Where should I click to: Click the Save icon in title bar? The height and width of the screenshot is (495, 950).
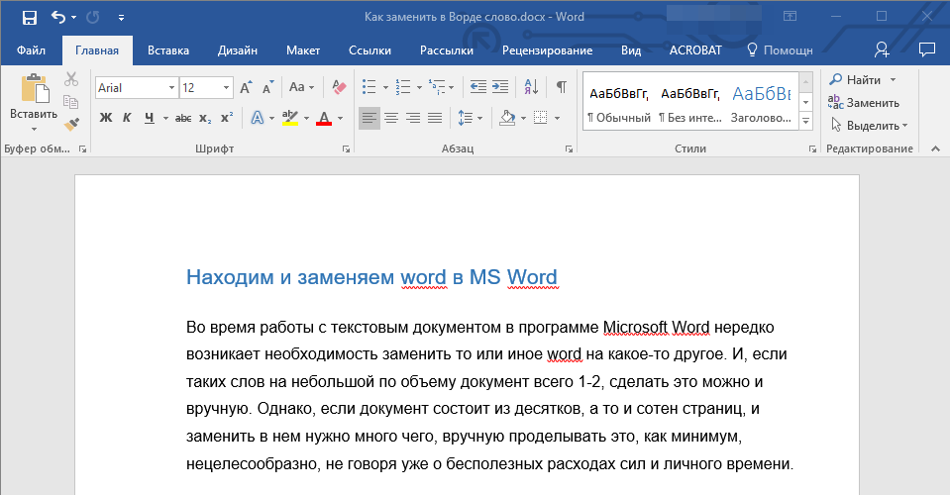point(29,17)
